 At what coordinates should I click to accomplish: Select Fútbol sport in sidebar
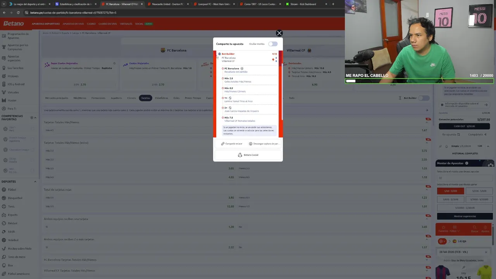(x=12, y=189)
